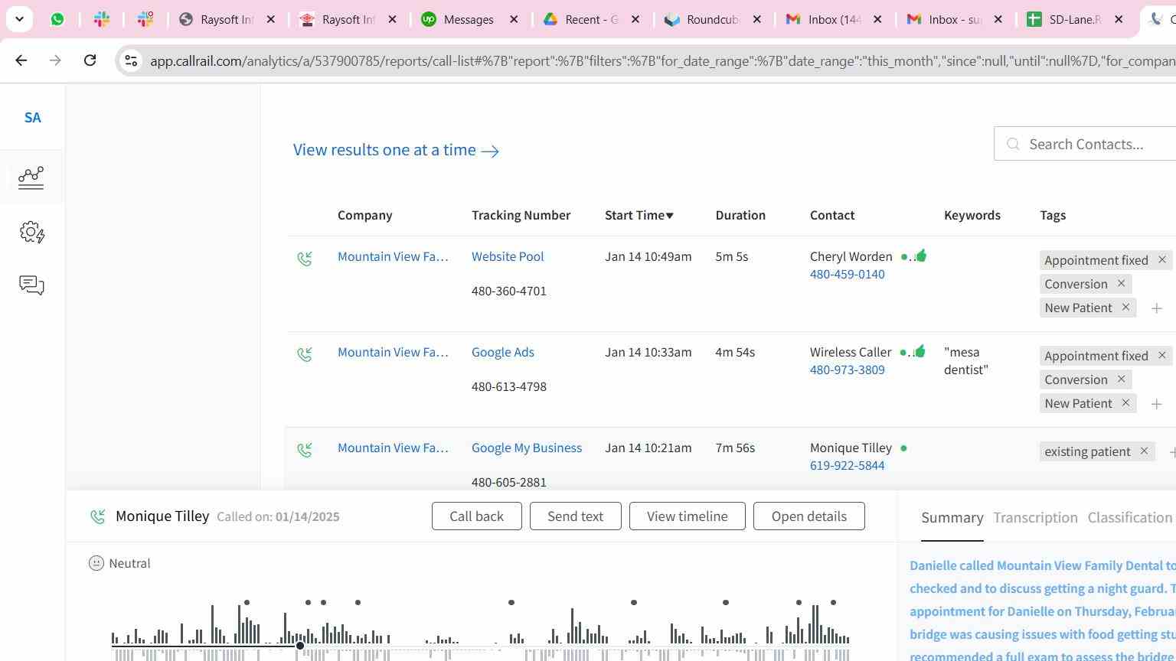Click the last highlight marker dot above waveform
Viewport: 1176px width, 661px height.
point(833,603)
